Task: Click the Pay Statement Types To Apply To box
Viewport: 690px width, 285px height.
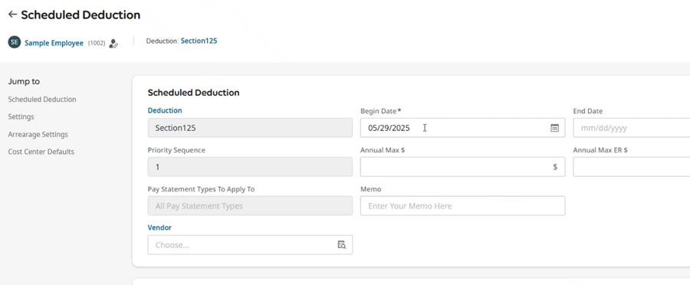Action: 250,206
